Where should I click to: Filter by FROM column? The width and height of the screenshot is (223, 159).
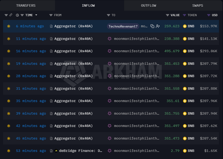tap(51, 15)
